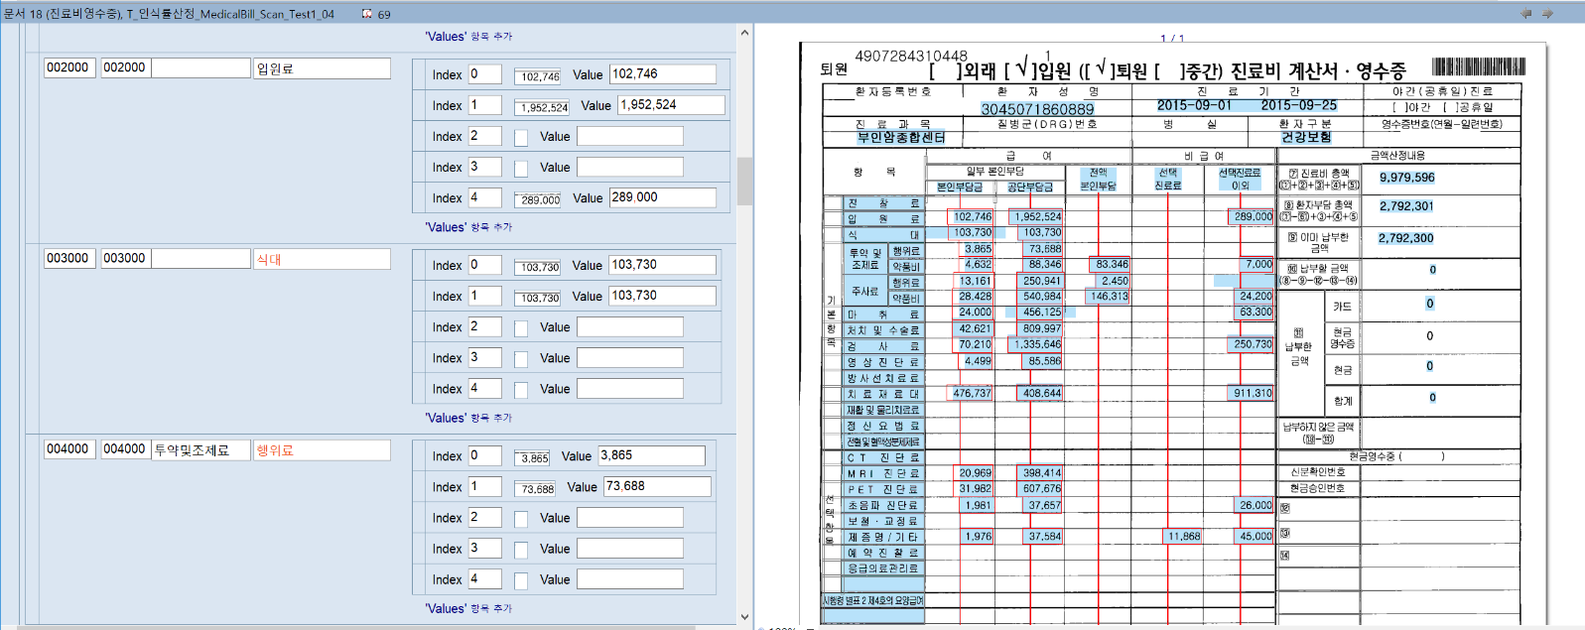Select the total amount 9,979,596 on the receipt
Viewport: 1585px width, 630px height.
pyautogui.click(x=1406, y=178)
